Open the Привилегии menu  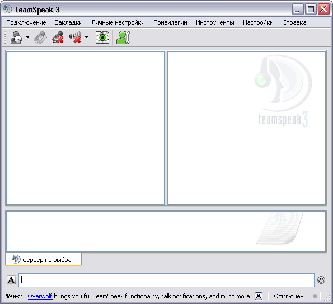point(170,22)
